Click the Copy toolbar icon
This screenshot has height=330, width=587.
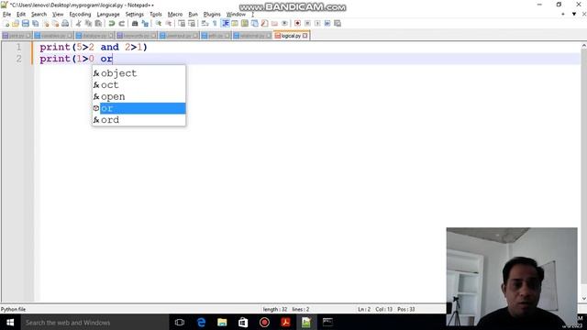(88, 24)
